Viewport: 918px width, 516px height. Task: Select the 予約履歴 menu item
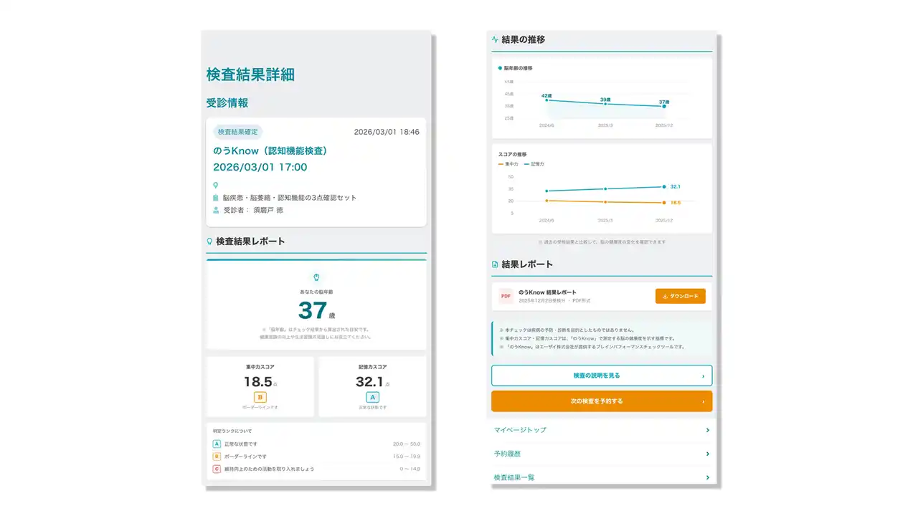tap(508, 454)
